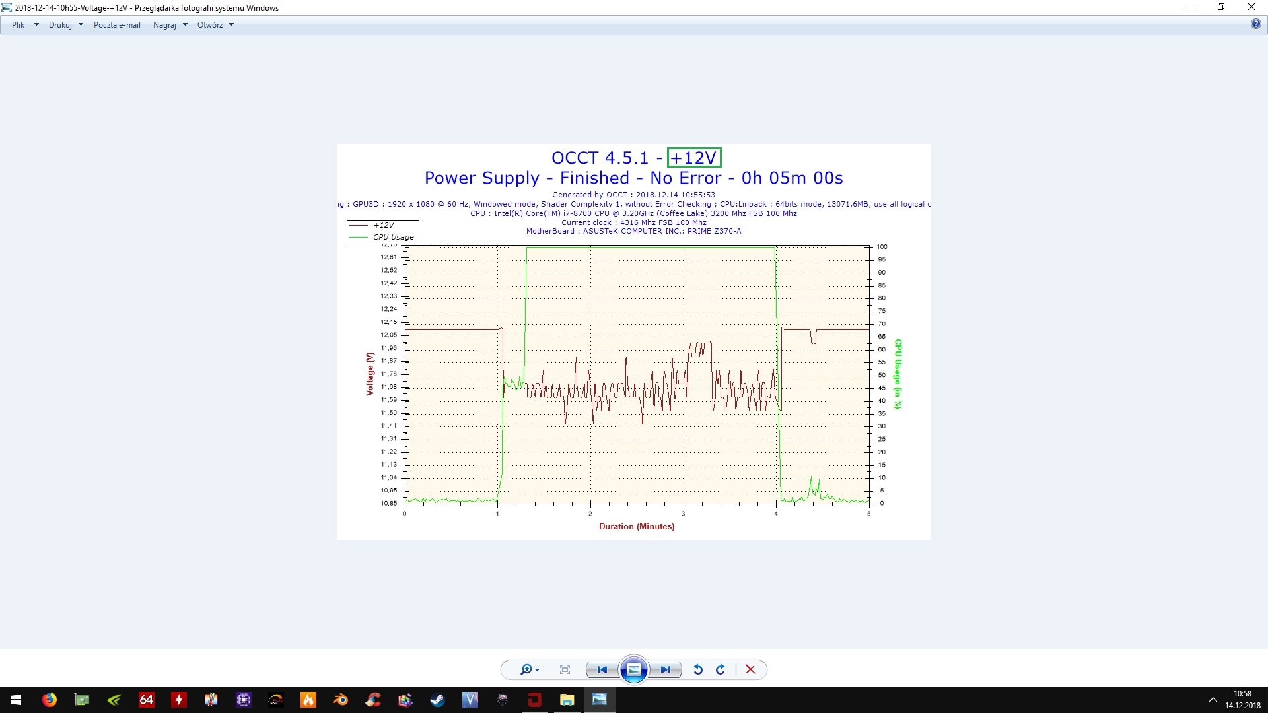Screen dimensions: 1268x713
Task: Open Blender from the taskbar
Action: [340, 700]
